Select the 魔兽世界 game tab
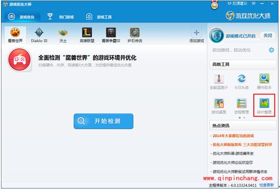280x189 pixels. pyautogui.click(x=15, y=35)
